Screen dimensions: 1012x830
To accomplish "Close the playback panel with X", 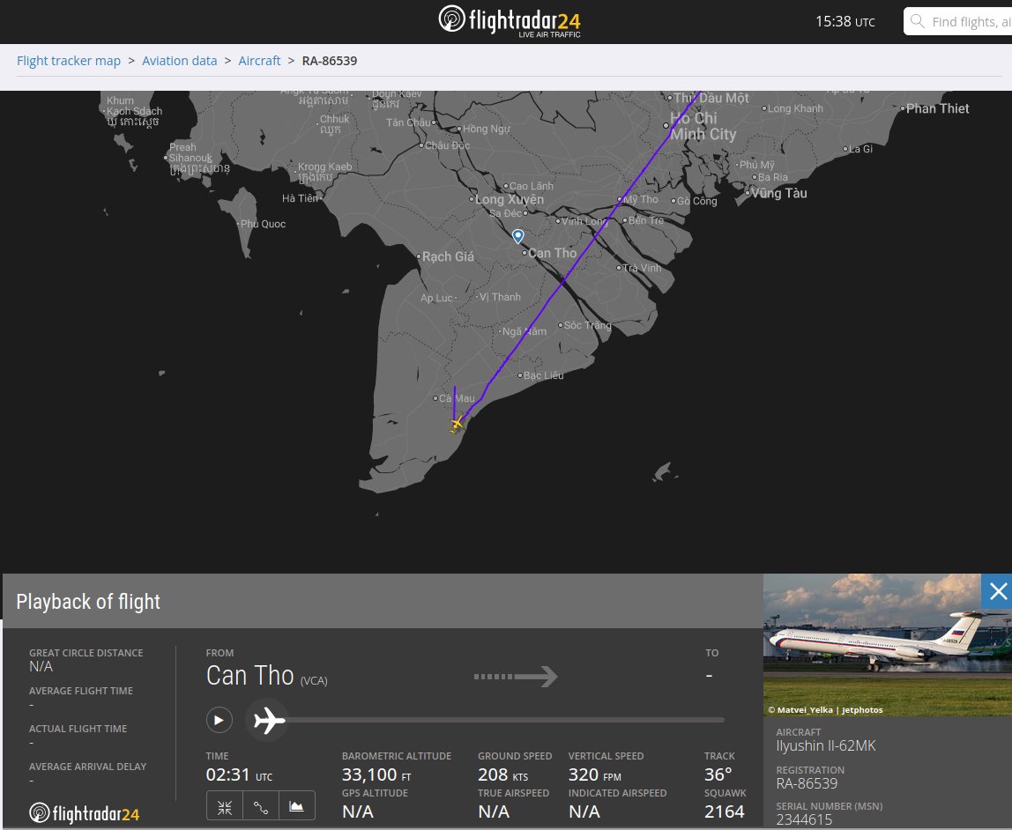I will [x=998, y=590].
